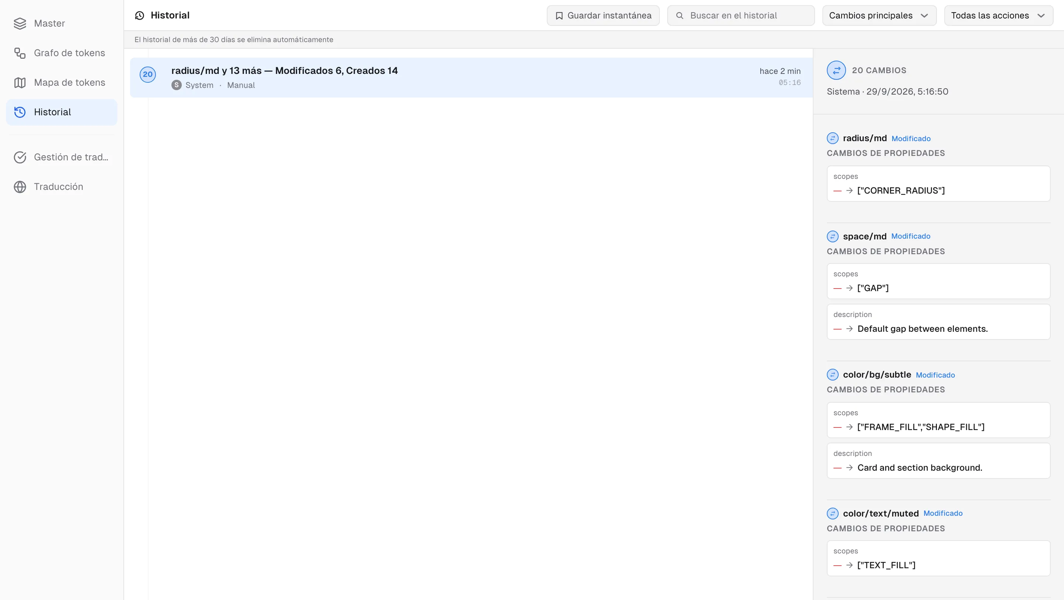Click the change icon beside space/md
The image size is (1064, 600).
pos(833,236)
